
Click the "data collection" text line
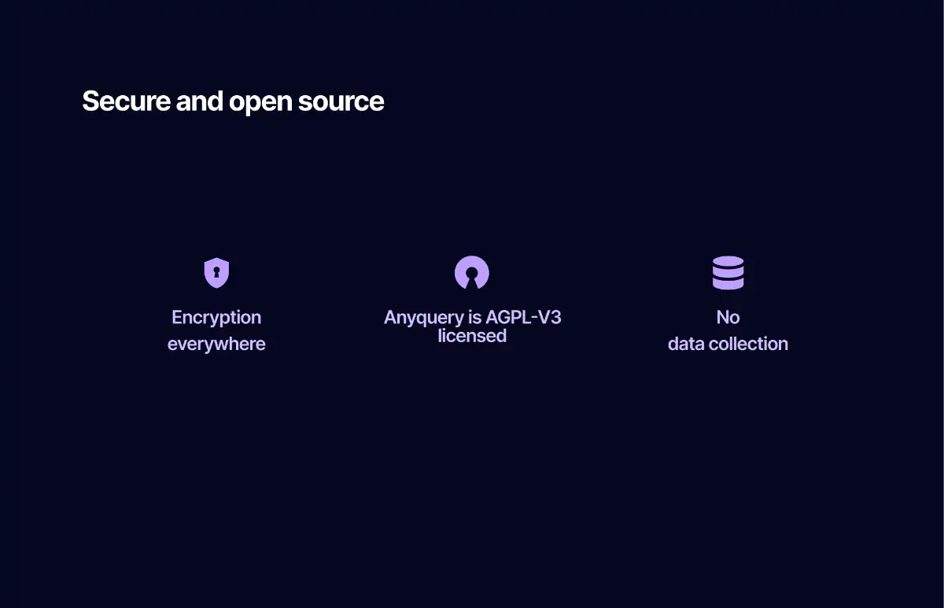tap(728, 344)
